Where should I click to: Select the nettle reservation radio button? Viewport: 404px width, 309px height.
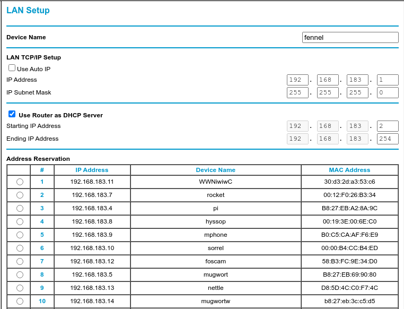20,288
